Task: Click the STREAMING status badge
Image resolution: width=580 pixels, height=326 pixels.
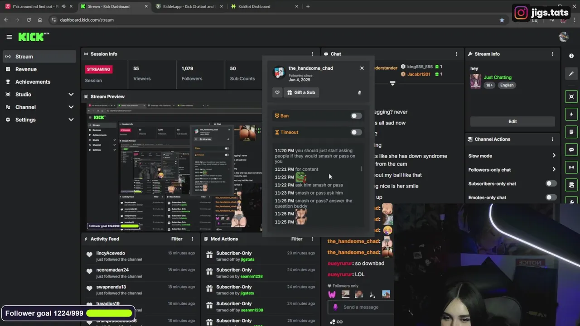Action: tap(99, 69)
